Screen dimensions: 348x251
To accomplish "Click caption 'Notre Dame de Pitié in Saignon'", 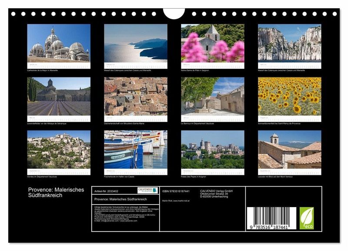I will point(195,70).
